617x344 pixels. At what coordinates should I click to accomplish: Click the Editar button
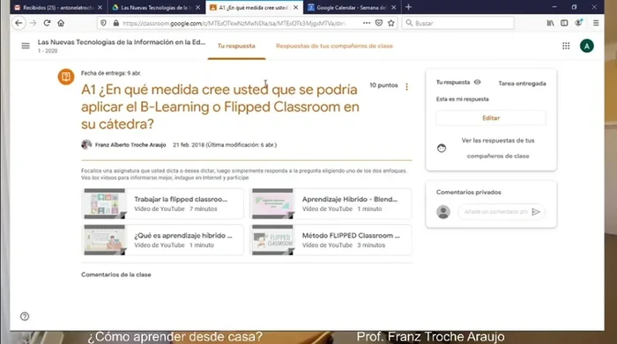(x=491, y=118)
